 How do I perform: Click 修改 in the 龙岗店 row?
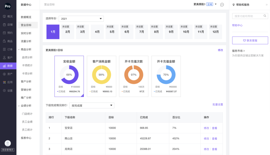click(x=206, y=149)
